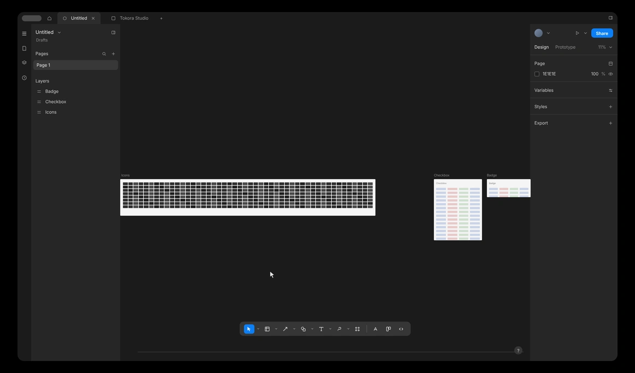This screenshot has width=635, height=373.
Task: Select the Badge frame on canvas
Action: click(x=509, y=188)
